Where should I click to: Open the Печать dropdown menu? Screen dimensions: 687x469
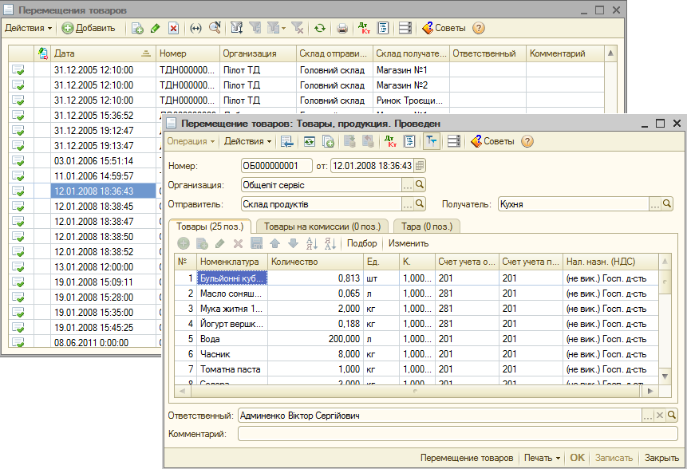(x=542, y=458)
